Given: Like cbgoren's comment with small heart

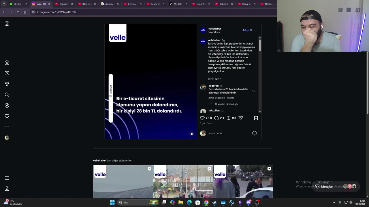Looking at the screenshot, I should pyautogui.click(x=254, y=91).
